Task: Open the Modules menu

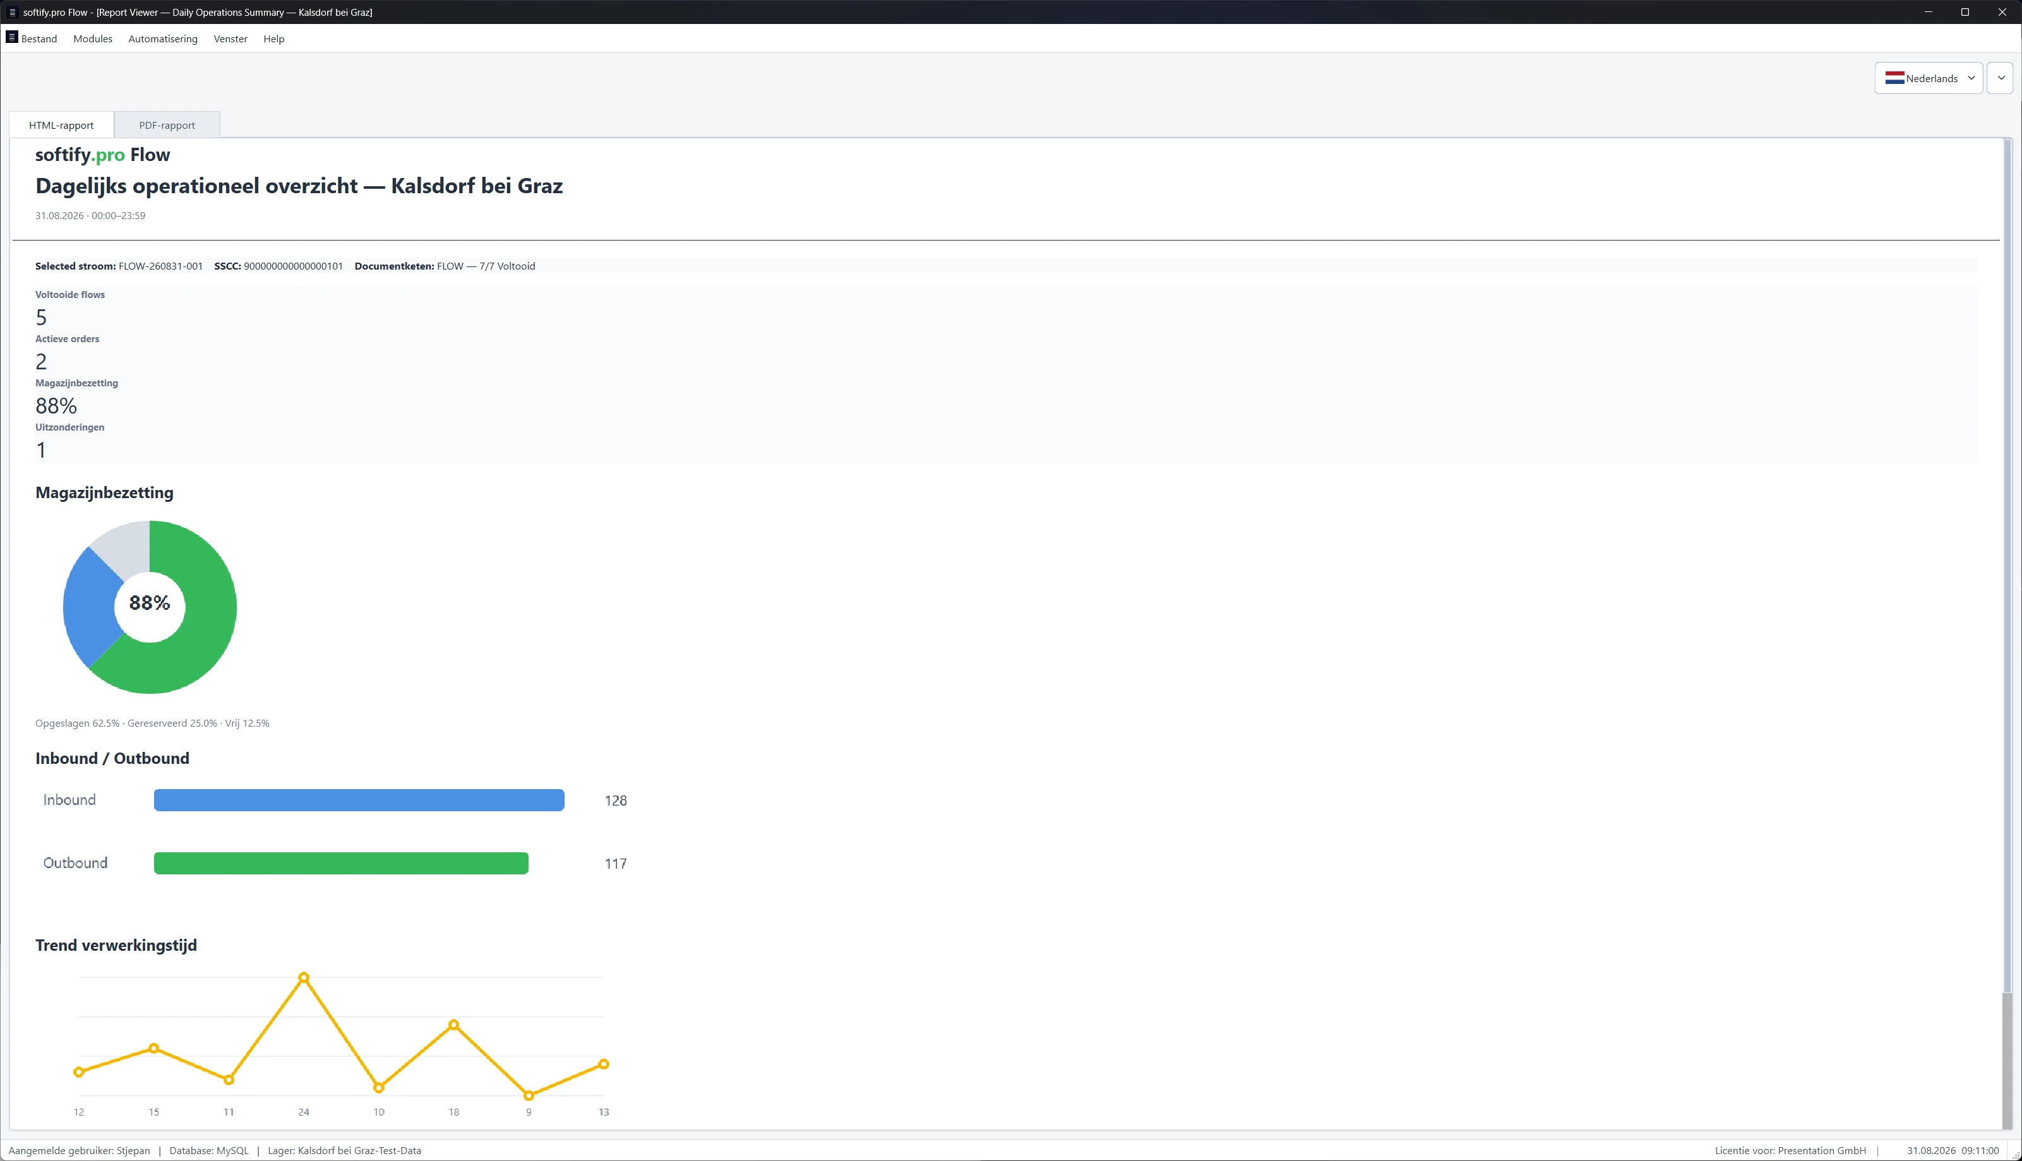Action: (x=92, y=39)
